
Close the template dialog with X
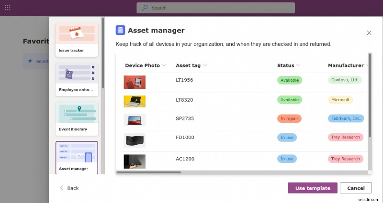coord(369,33)
